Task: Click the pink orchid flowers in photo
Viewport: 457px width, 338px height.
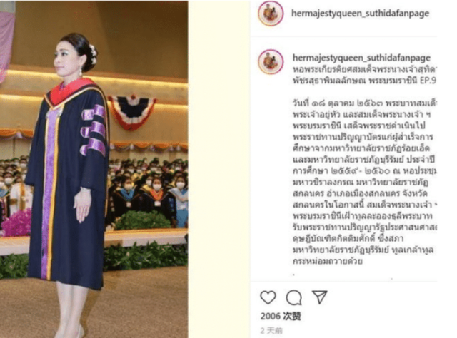Action: tap(16, 222)
